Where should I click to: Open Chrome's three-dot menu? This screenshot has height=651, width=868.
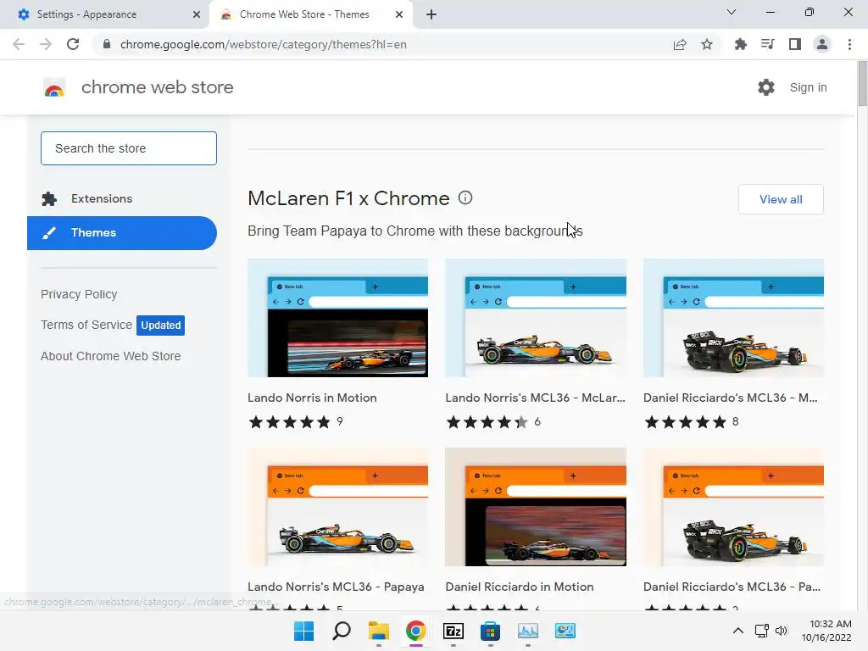(849, 44)
